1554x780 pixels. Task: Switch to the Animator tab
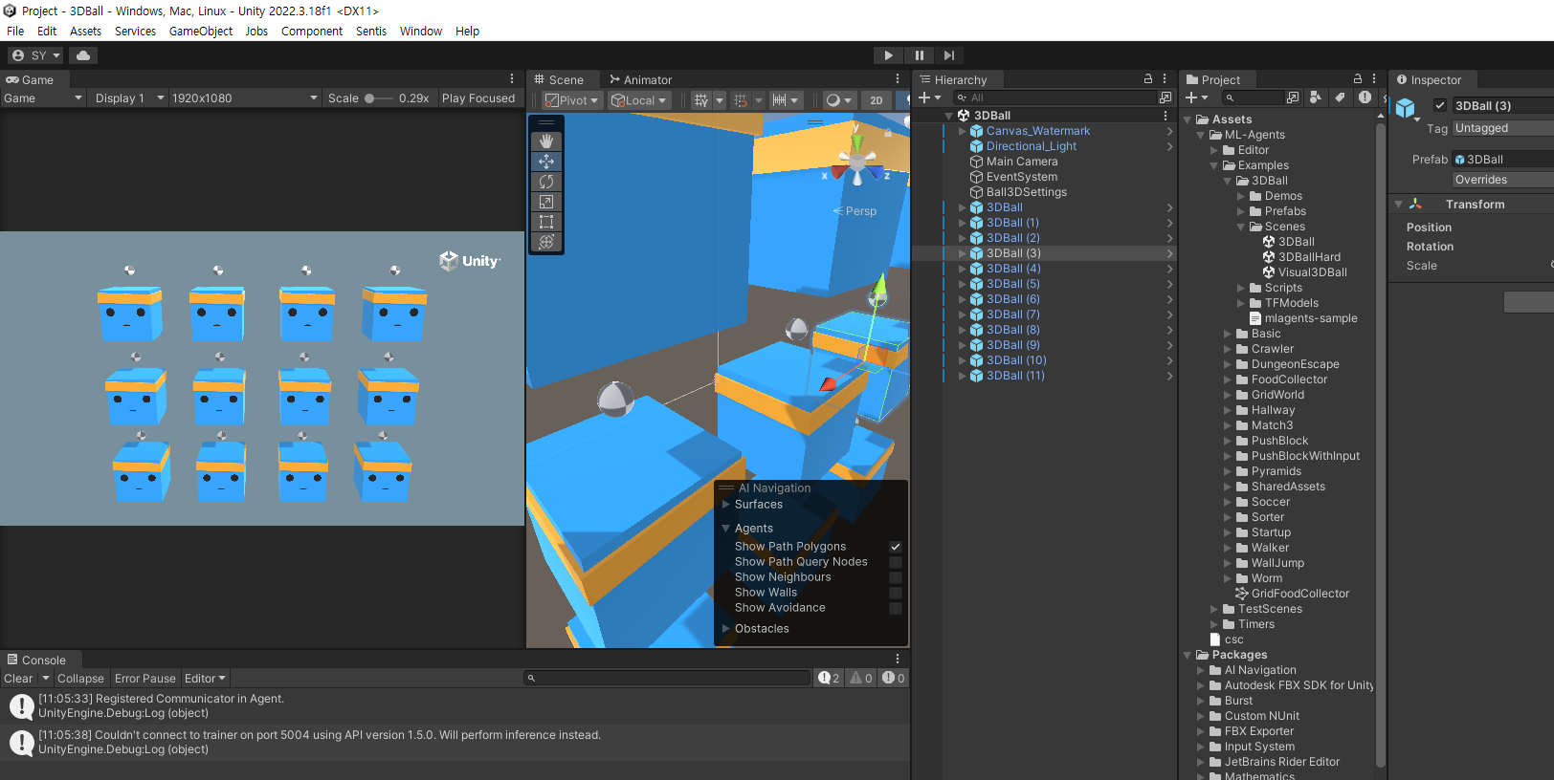pyautogui.click(x=640, y=79)
